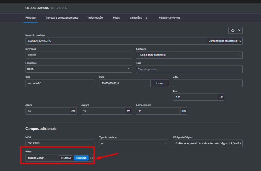The width and height of the screenshot is (261, 171).
Task: Click the Nome do produto field
Action: tap(116, 41)
